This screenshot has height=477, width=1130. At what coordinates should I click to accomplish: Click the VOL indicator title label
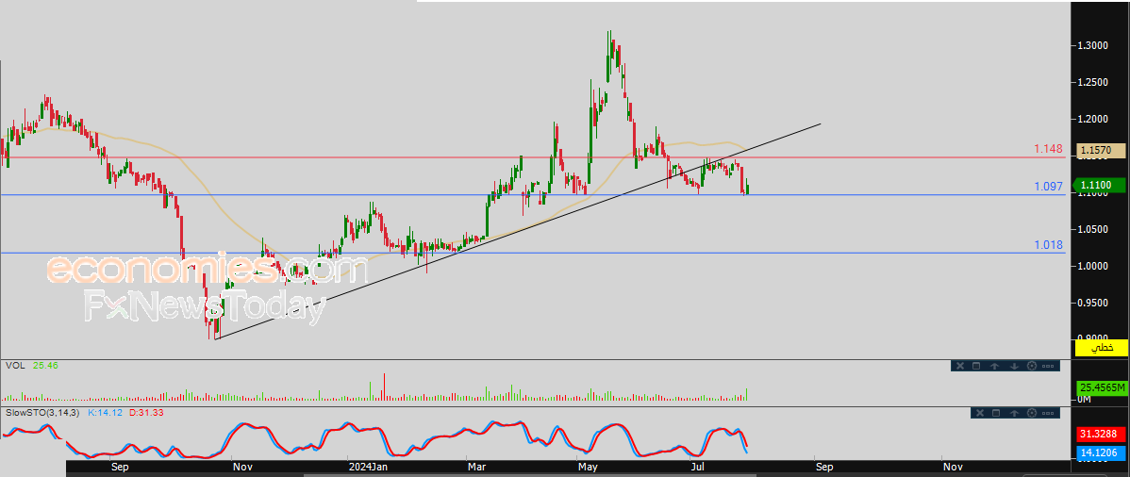click(x=15, y=366)
